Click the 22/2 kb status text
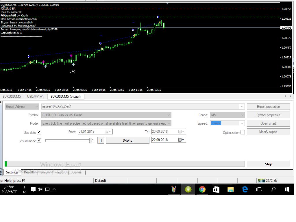This screenshot has height=222, width=296. tap(271, 181)
